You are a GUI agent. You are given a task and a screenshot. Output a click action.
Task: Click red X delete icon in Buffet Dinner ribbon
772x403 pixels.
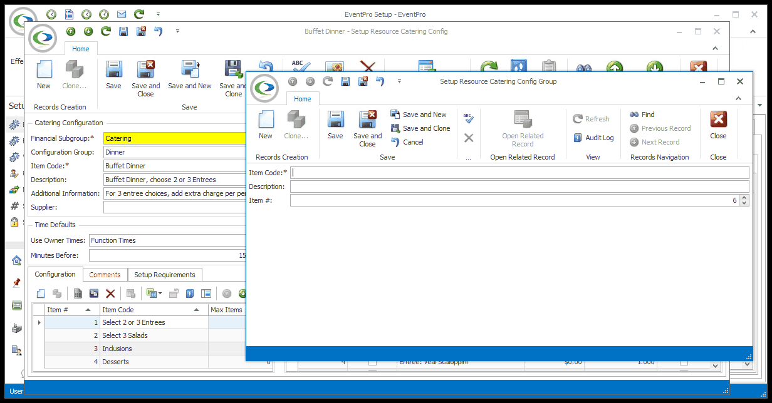[368, 66]
